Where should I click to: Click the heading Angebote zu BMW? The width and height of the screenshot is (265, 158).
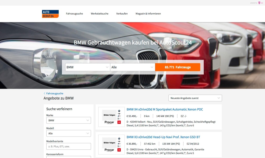pyautogui.click(x=59, y=98)
